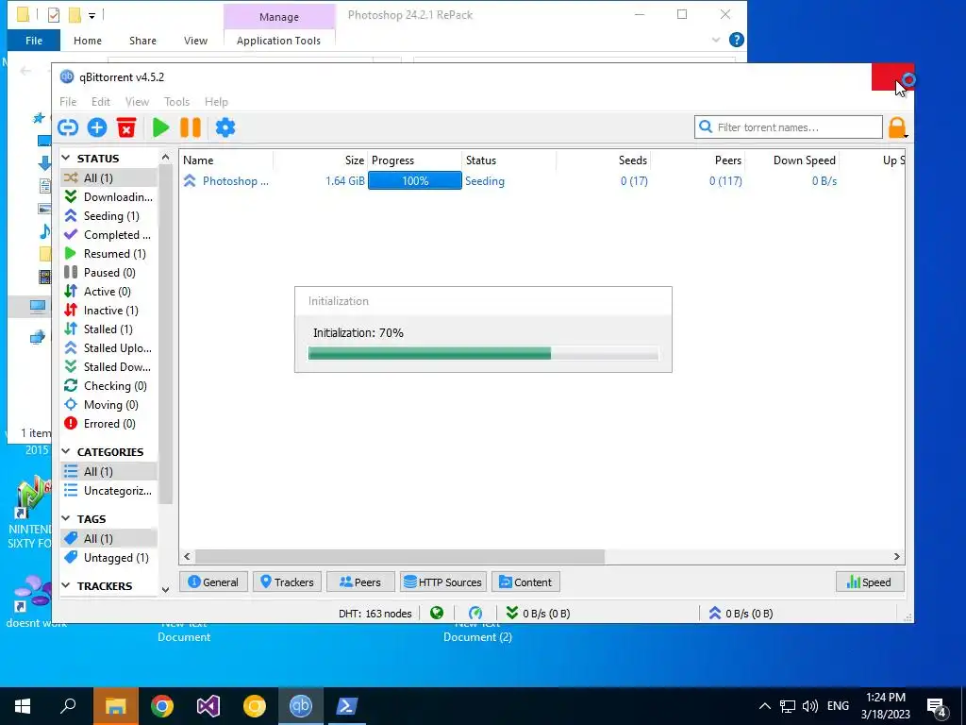Click the orange Pause toolbar icon
Screen dimensions: 966x725
coord(191,127)
